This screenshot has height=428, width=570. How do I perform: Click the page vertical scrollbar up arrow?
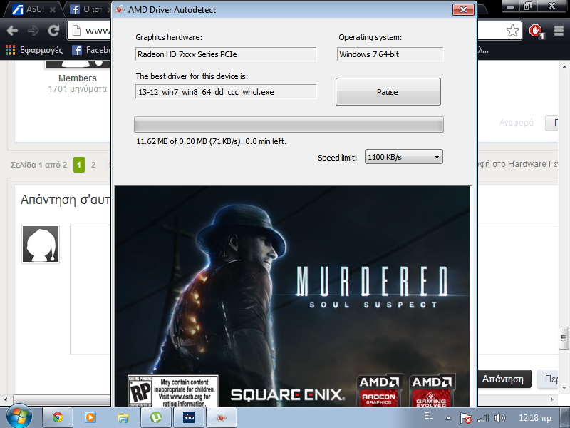point(564,67)
